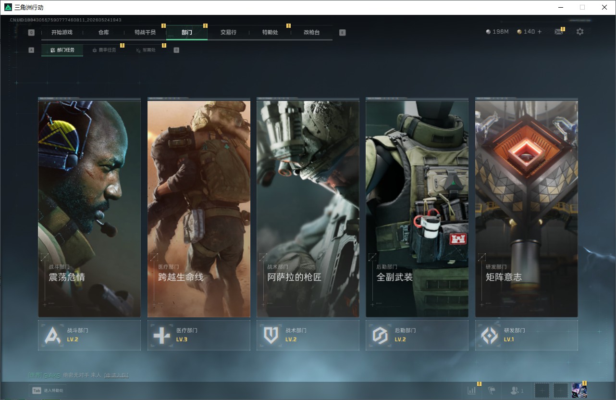Select the 部门任务 sub-tab

pyautogui.click(x=62, y=50)
